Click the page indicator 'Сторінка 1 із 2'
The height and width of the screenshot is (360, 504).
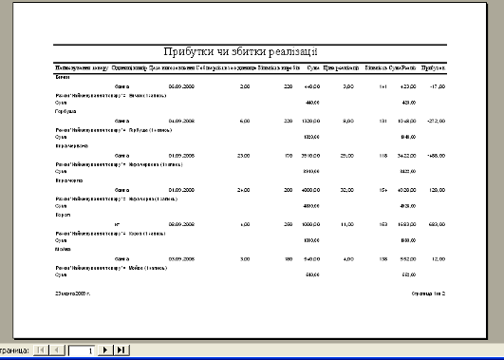coord(428,294)
